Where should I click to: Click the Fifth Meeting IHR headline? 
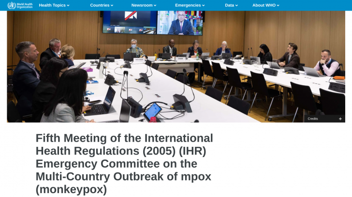point(124,163)
